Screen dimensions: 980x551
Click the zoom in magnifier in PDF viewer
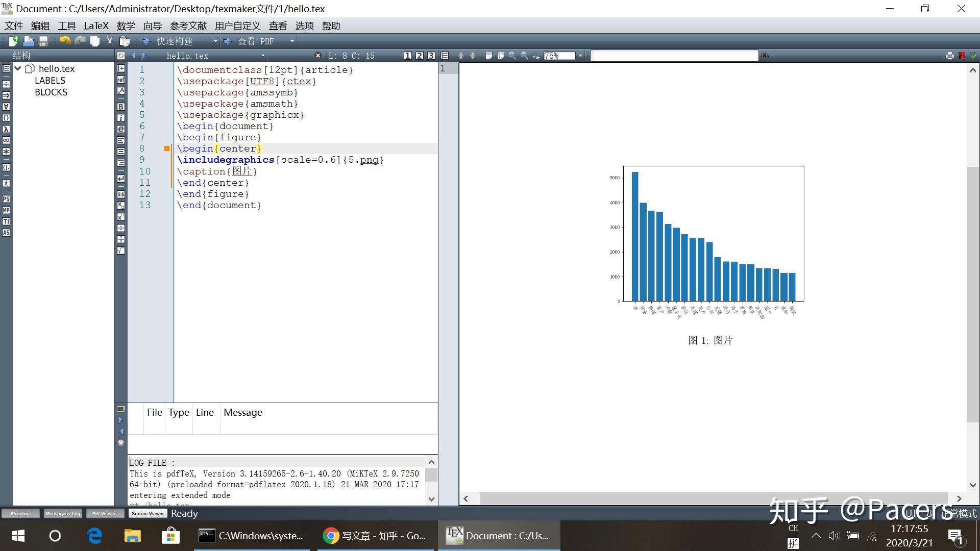(x=512, y=56)
